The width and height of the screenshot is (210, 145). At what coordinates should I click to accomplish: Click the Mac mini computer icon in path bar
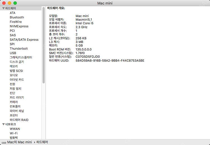[4, 142]
